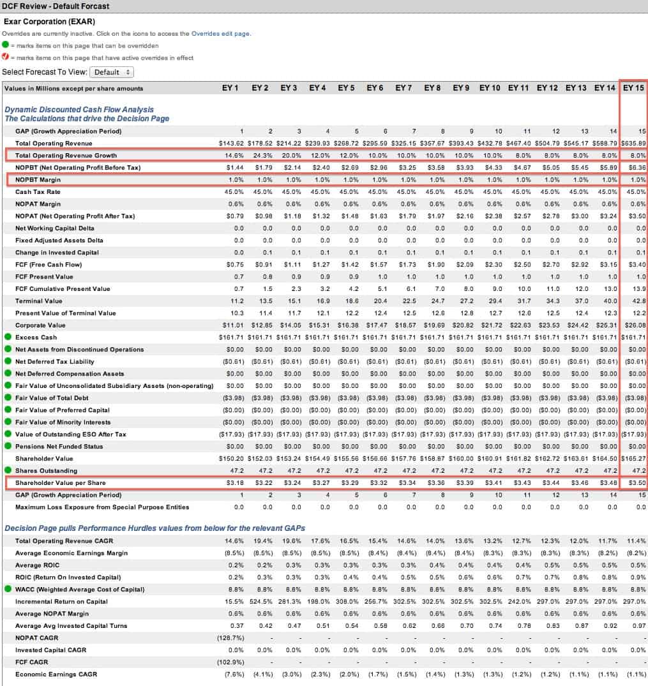Click override icon for Value of Outstanding ESO After Tax
This screenshot has height=686, width=648.
(x=8, y=434)
